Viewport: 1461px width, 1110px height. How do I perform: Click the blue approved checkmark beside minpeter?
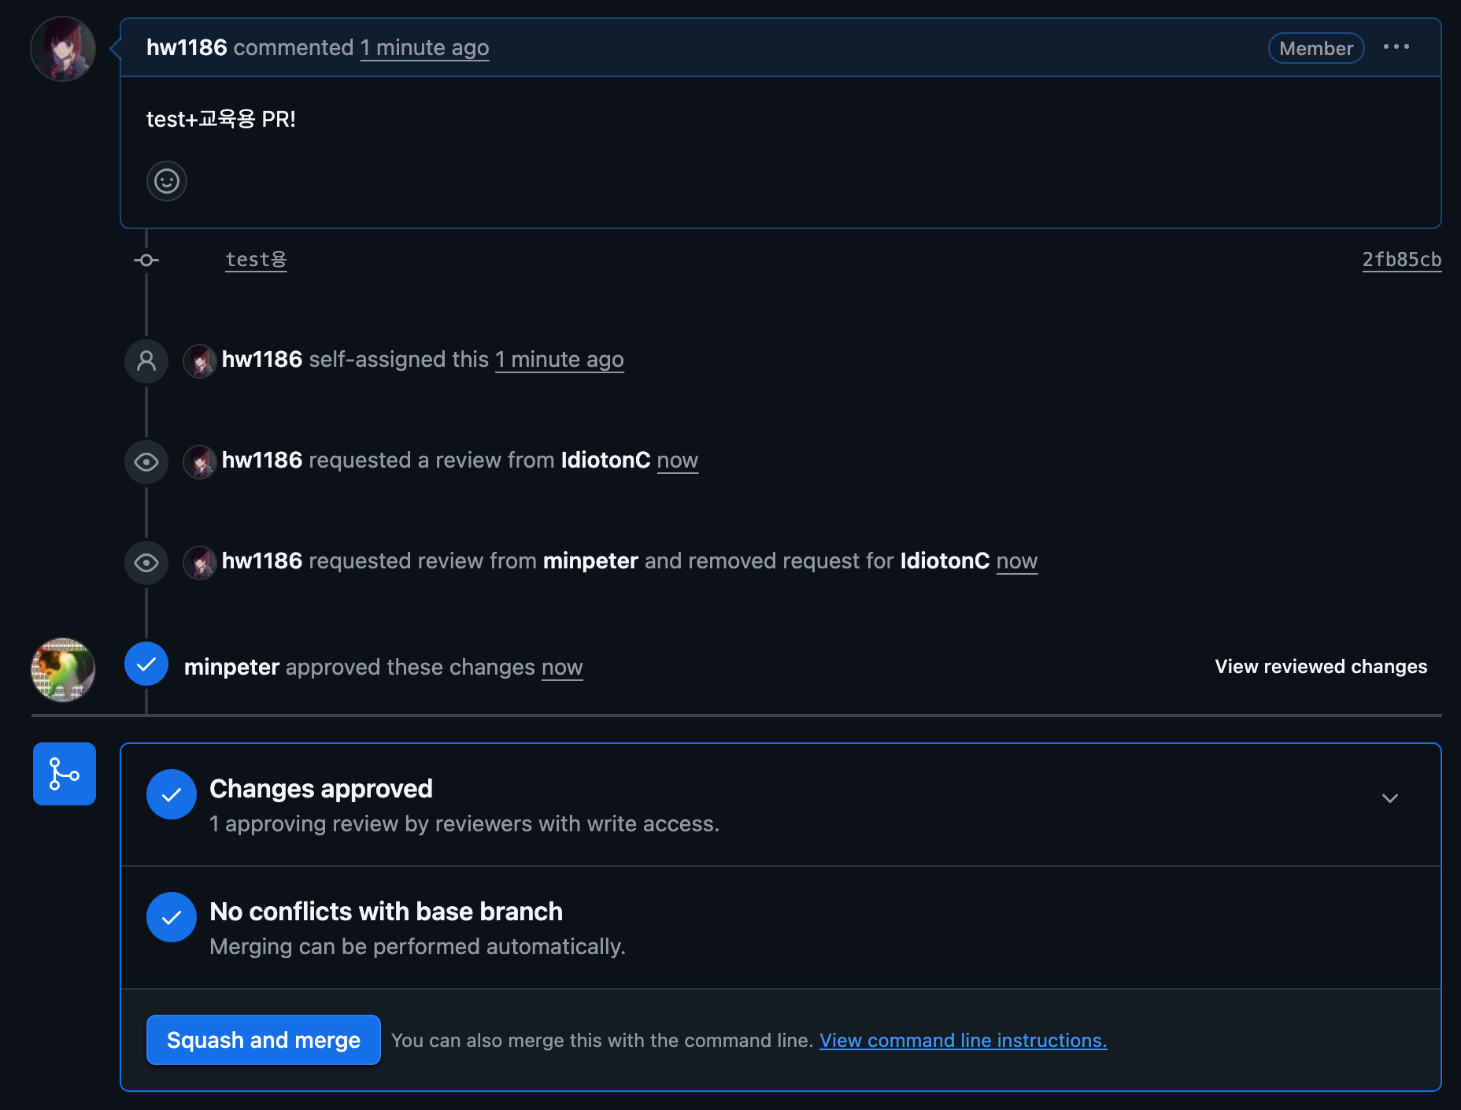(x=146, y=664)
